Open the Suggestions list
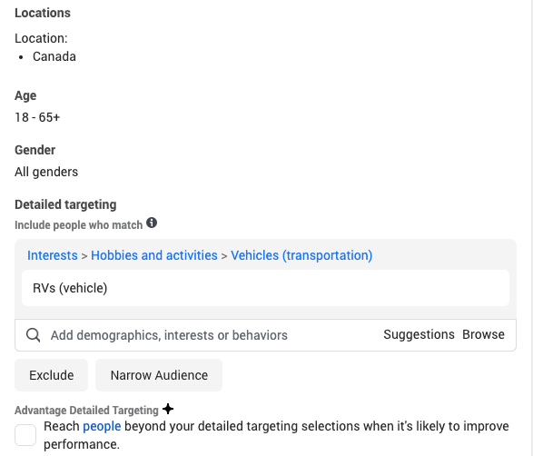The height and width of the screenshot is (456, 533). (419, 334)
